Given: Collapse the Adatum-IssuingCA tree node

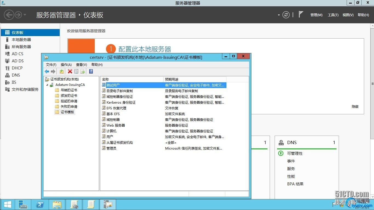Looking at the screenshot, I should pos(47,85).
